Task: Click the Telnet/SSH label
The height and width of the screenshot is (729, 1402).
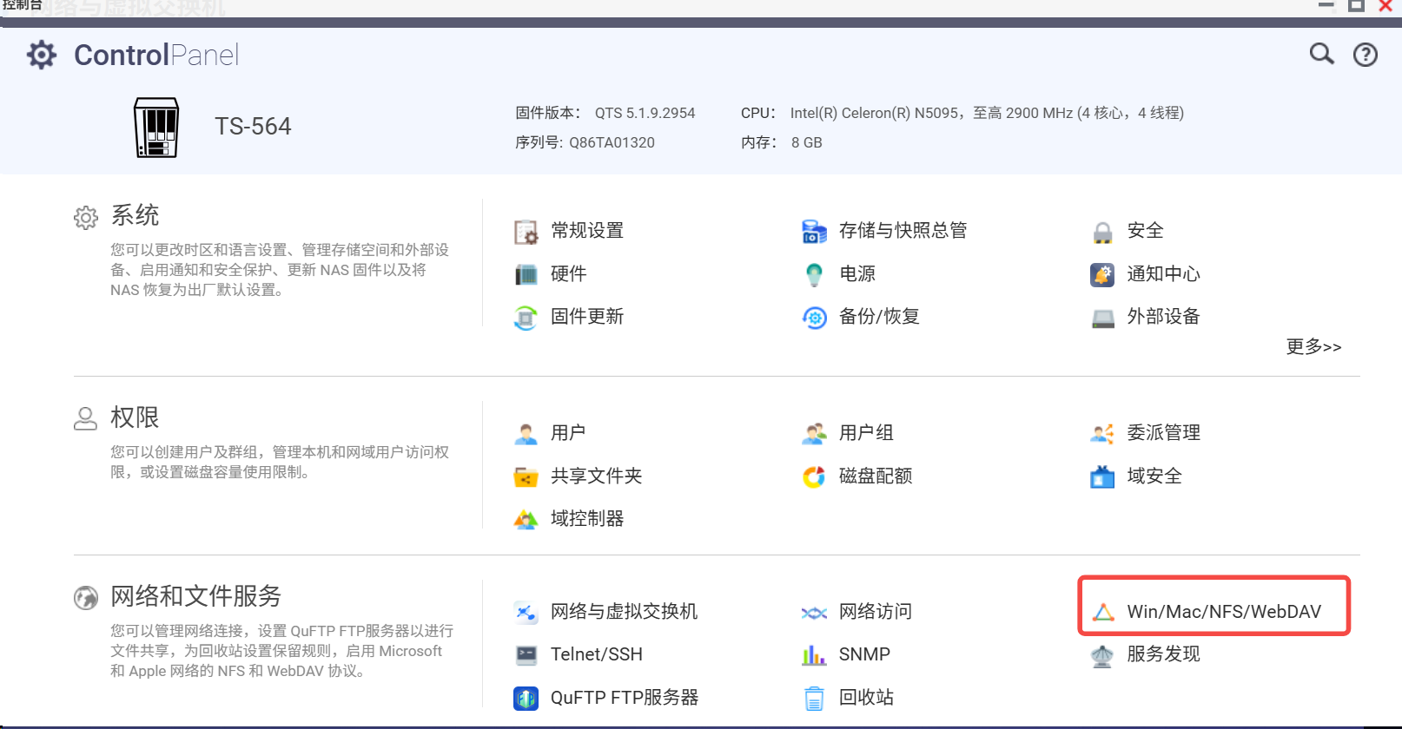Action: pyautogui.click(x=597, y=654)
